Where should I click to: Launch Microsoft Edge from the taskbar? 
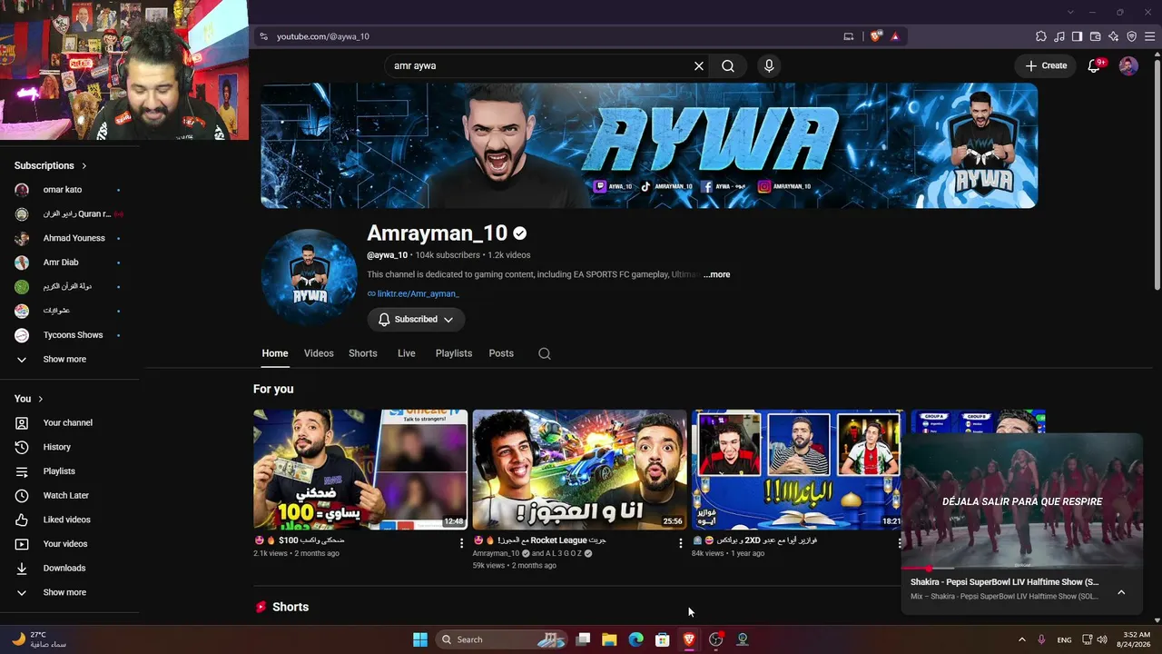pyautogui.click(x=636, y=639)
